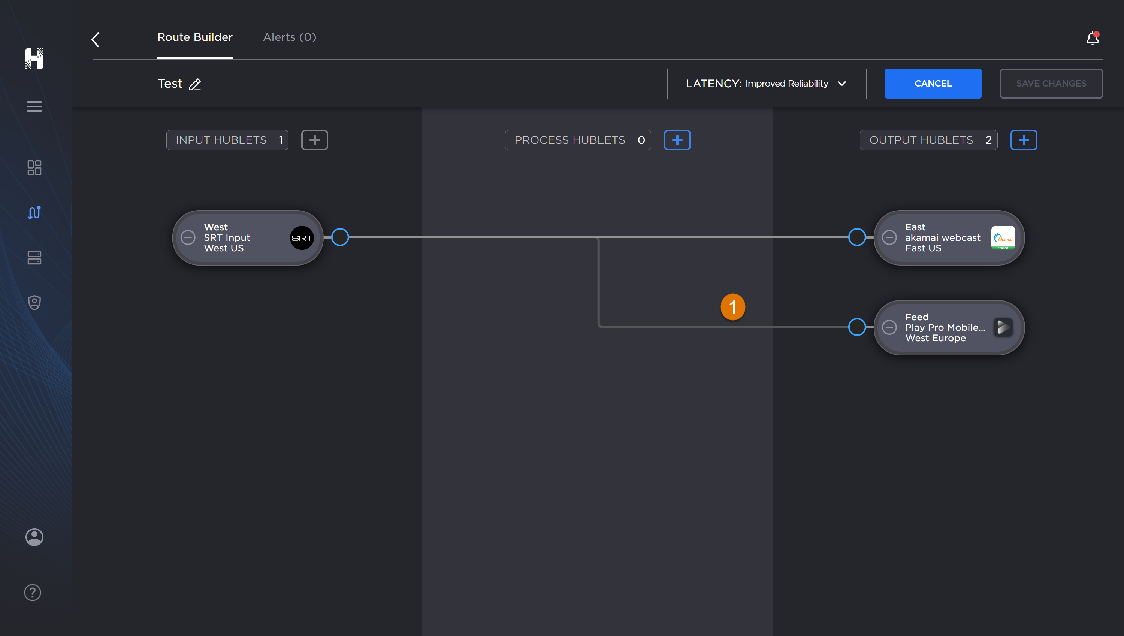The height and width of the screenshot is (636, 1124).
Task: Collapse the West SRT Input hublet with its minus toggle
Action: [x=188, y=237]
